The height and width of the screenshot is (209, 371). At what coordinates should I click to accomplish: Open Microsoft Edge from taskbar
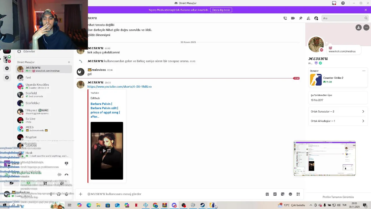point(89,205)
